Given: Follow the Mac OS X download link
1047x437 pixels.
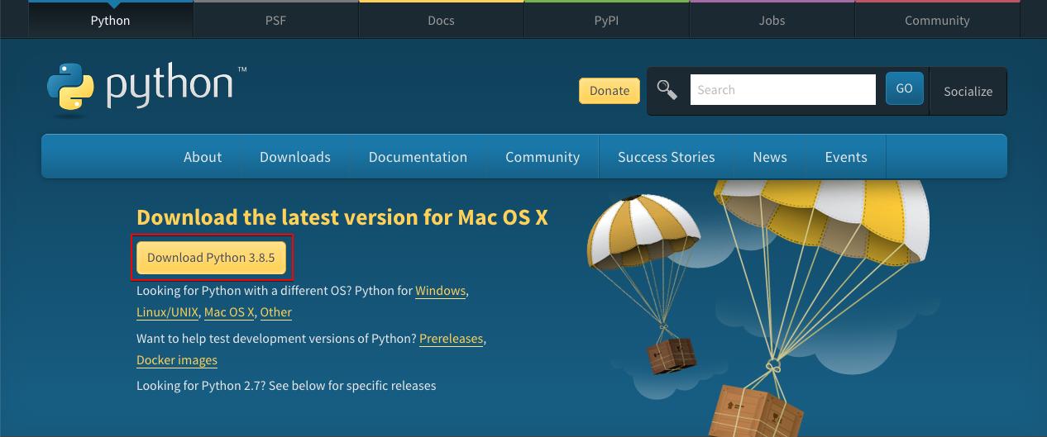Looking at the screenshot, I should click(x=229, y=312).
